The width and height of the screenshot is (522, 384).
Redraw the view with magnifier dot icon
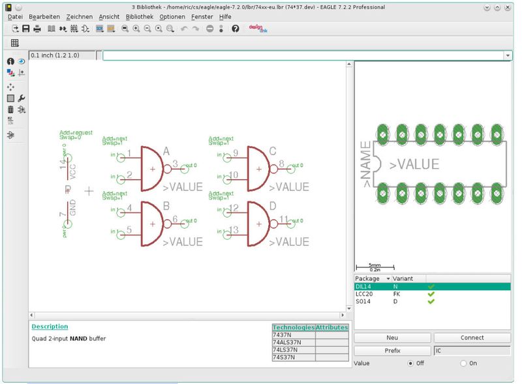coord(159,29)
